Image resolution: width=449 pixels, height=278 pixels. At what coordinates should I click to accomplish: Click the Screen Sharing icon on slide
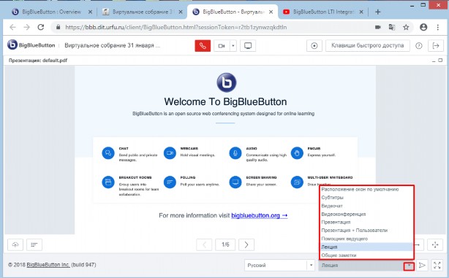pos(235,182)
